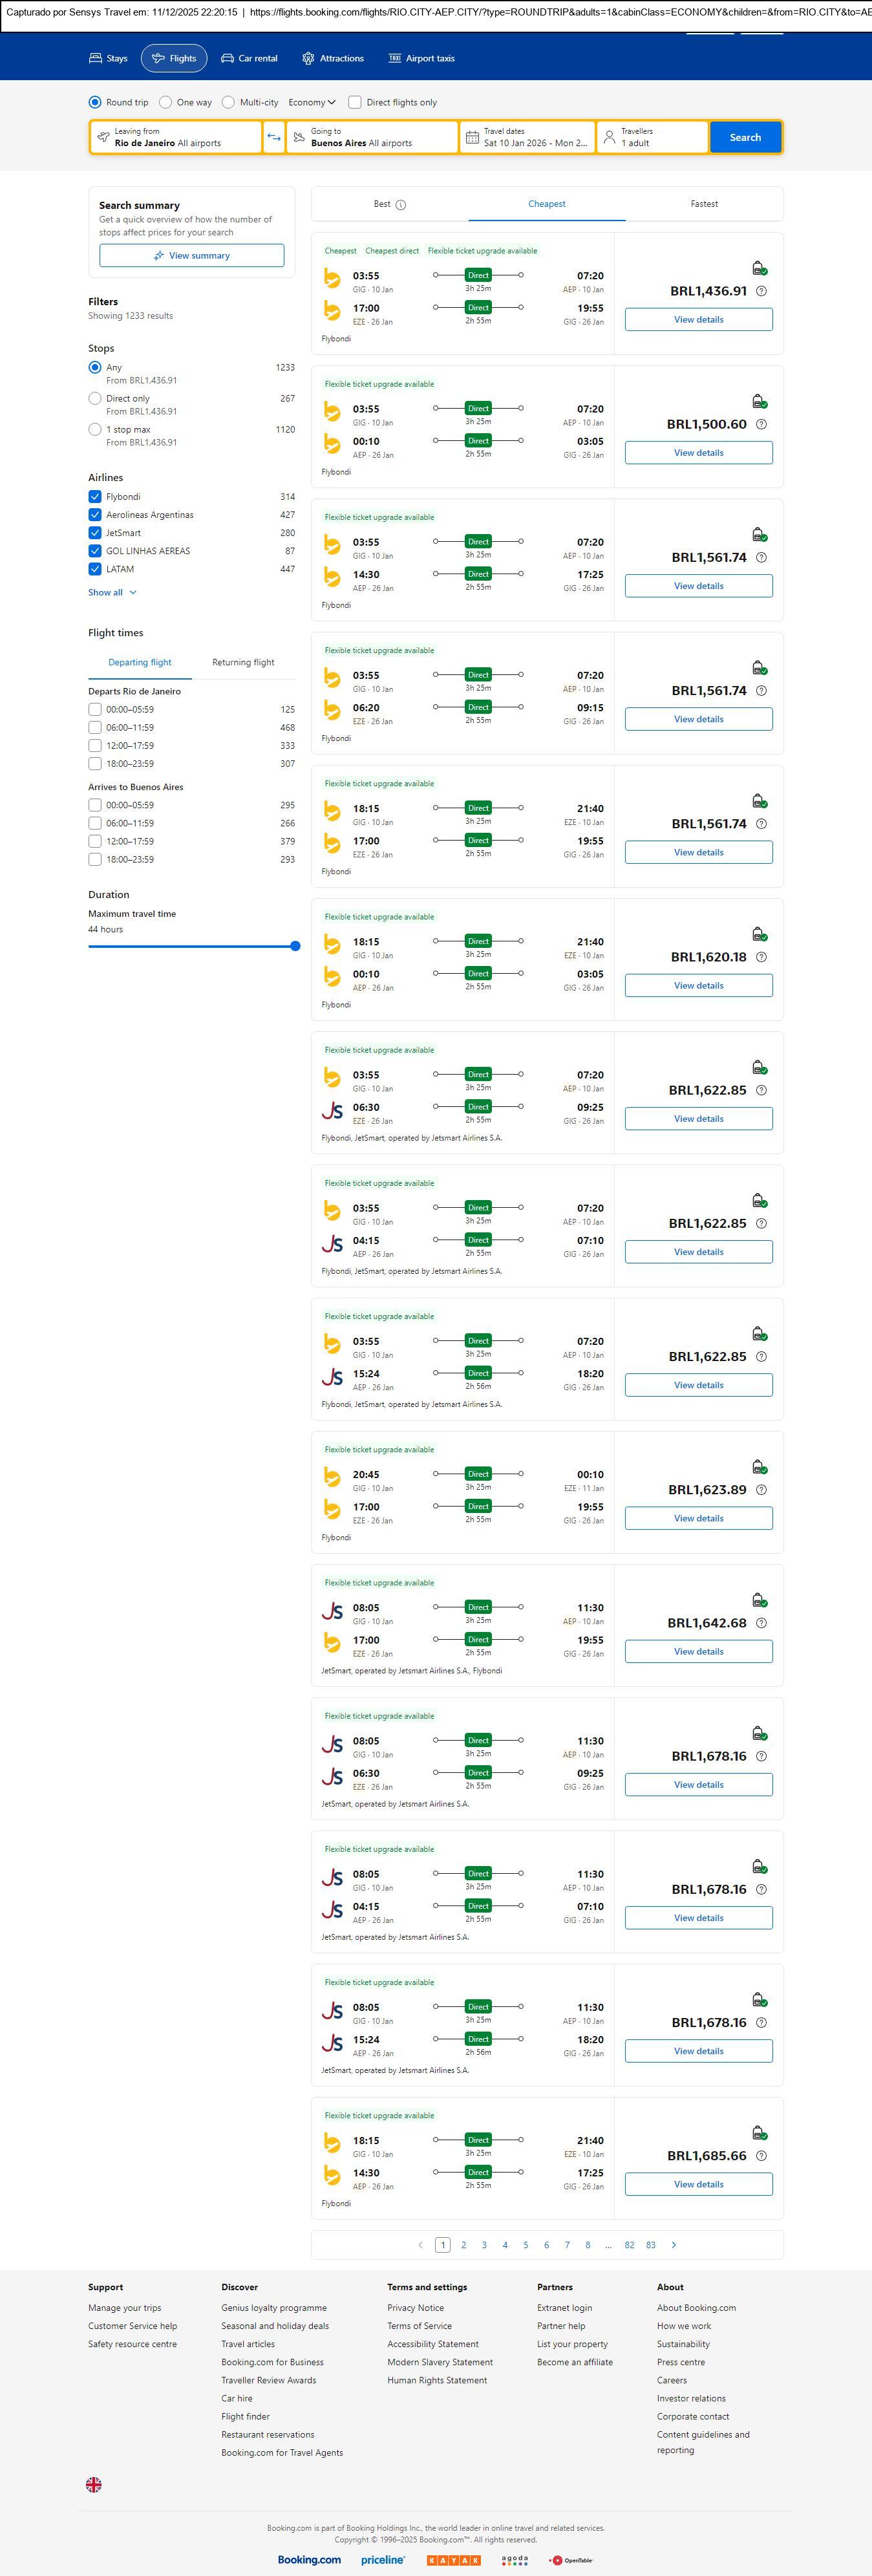Viewport: 872px width, 2576px height.
Task: Switch to the Returning flight tab
Action: [x=243, y=662]
